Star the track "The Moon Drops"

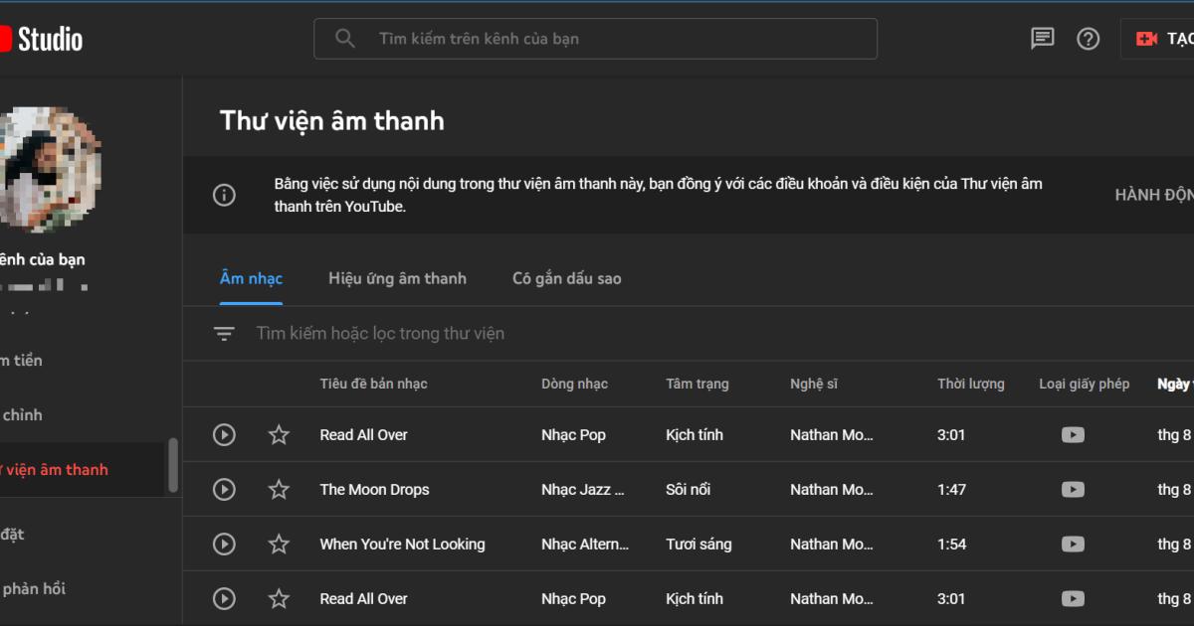click(279, 489)
